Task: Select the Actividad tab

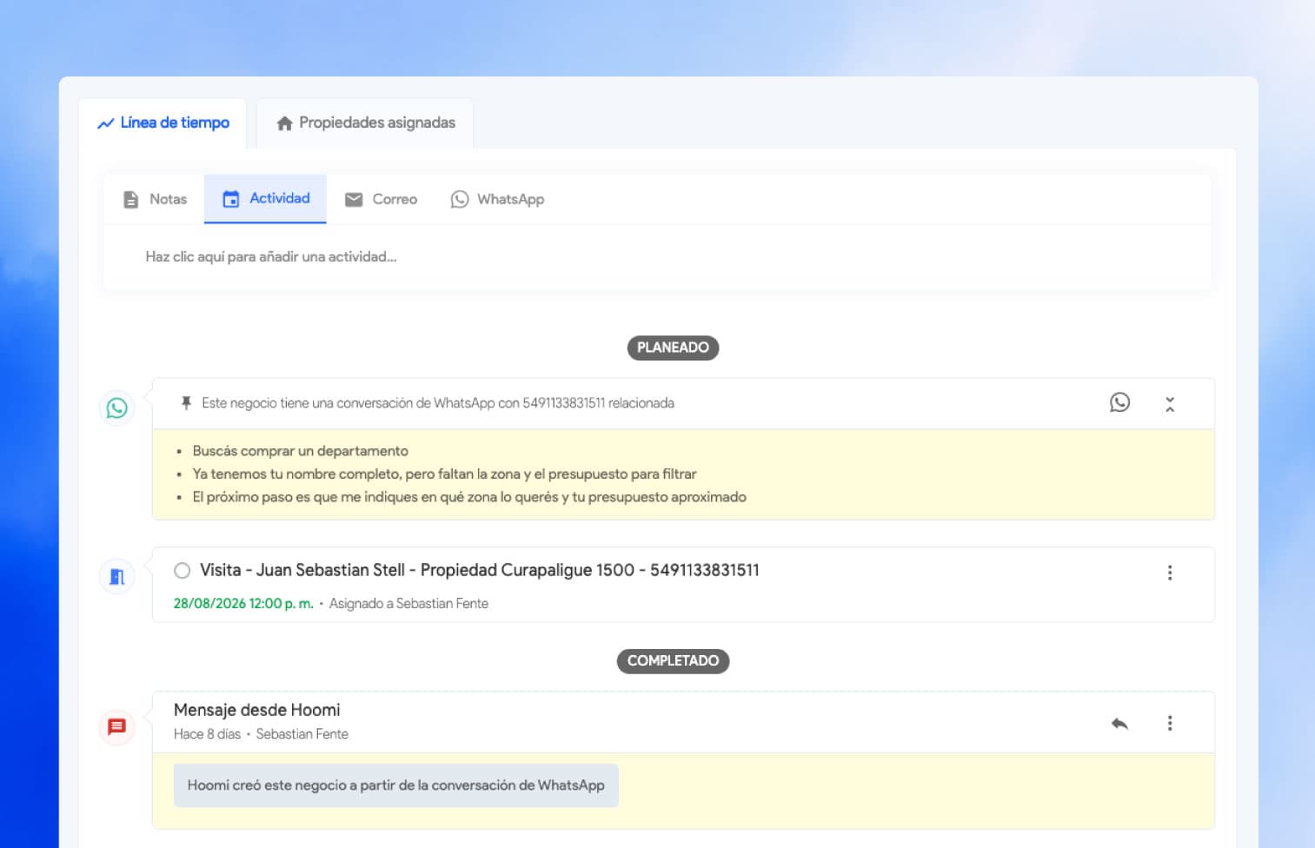Action: coord(265,199)
